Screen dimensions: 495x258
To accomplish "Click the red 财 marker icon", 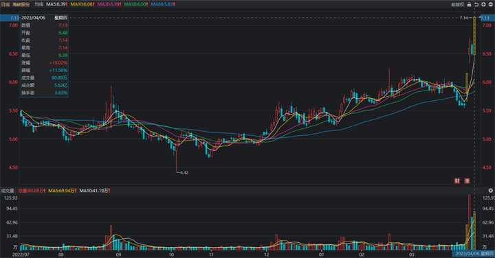I will point(456,180).
